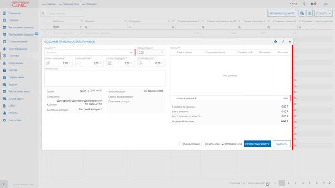Close the payment dialog with X
This screenshot has height=188, width=335.
[289, 42]
